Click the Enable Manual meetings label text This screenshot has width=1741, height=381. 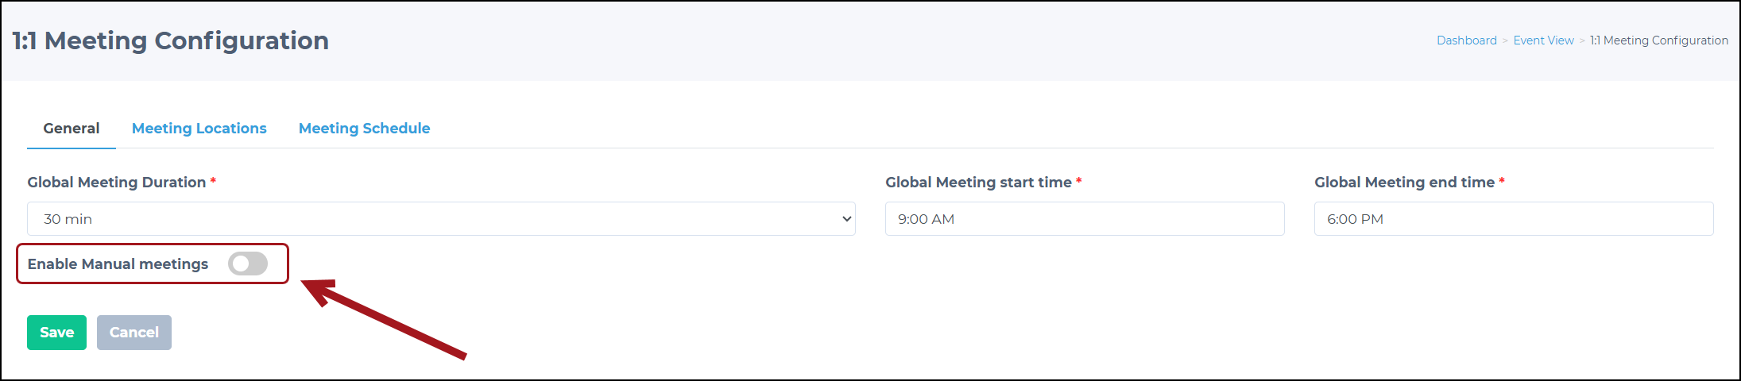pos(118,264)
